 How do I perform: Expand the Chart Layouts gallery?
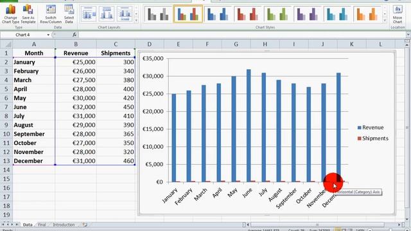click(x=136, y=20)
